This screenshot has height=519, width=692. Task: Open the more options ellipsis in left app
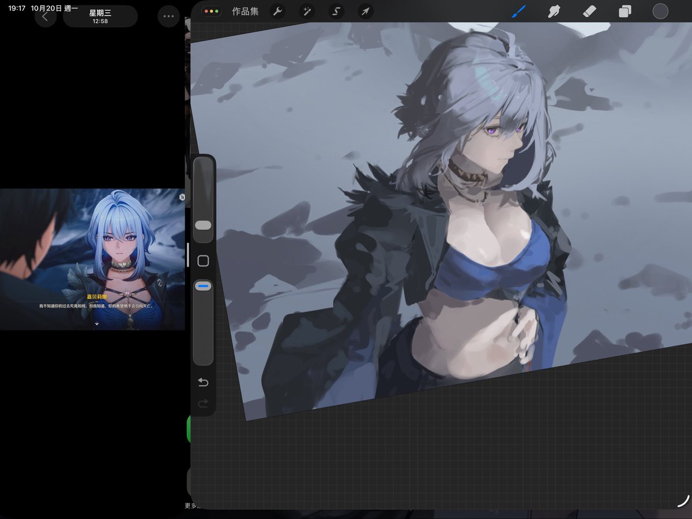click(168, 16)
